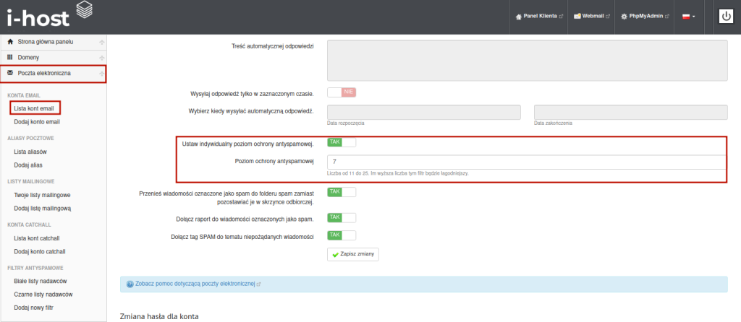Click the power logout icon
The width and height of the screenshot is (741, 322).
(x=727, y=17)
